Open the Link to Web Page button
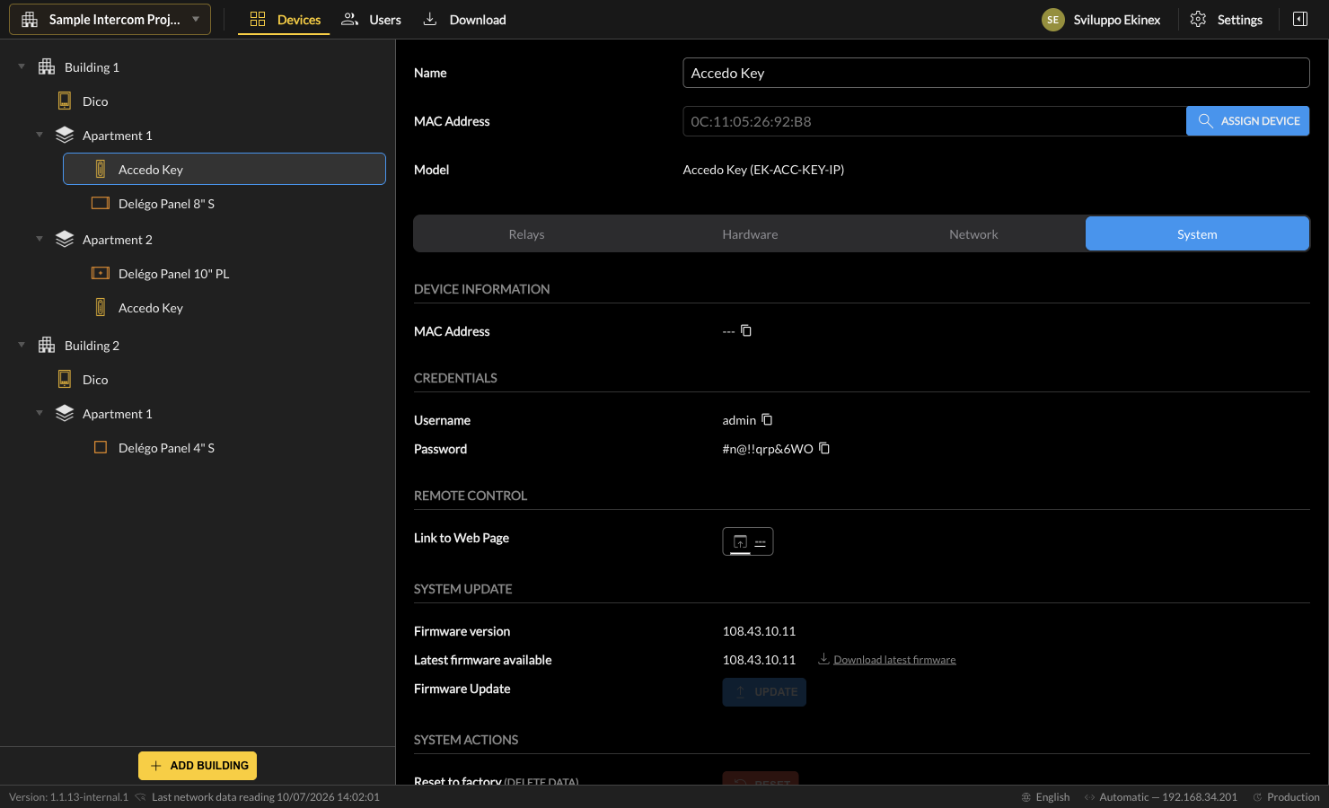The height and width of the screenshot is (808, 1329). (x=748, y=541)
